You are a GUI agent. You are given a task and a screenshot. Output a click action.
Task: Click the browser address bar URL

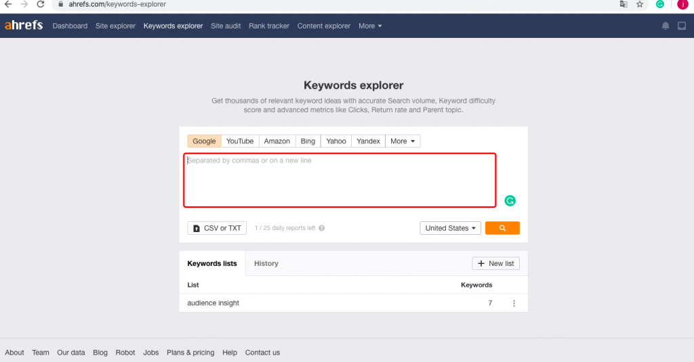tap(117, 5)
